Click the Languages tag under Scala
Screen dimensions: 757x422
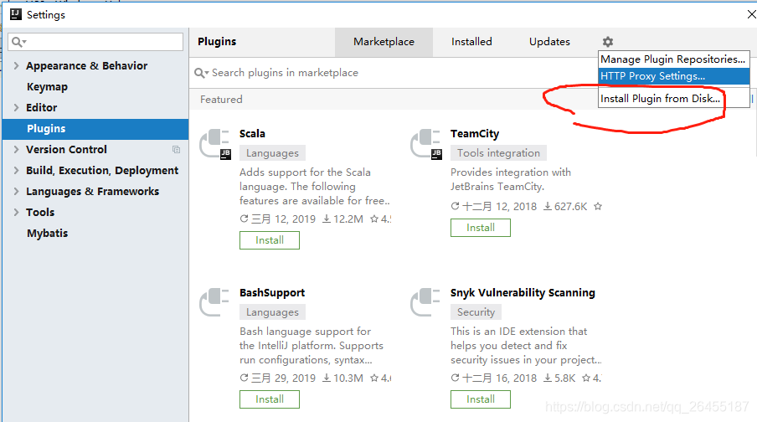click(x=272, y=153)
